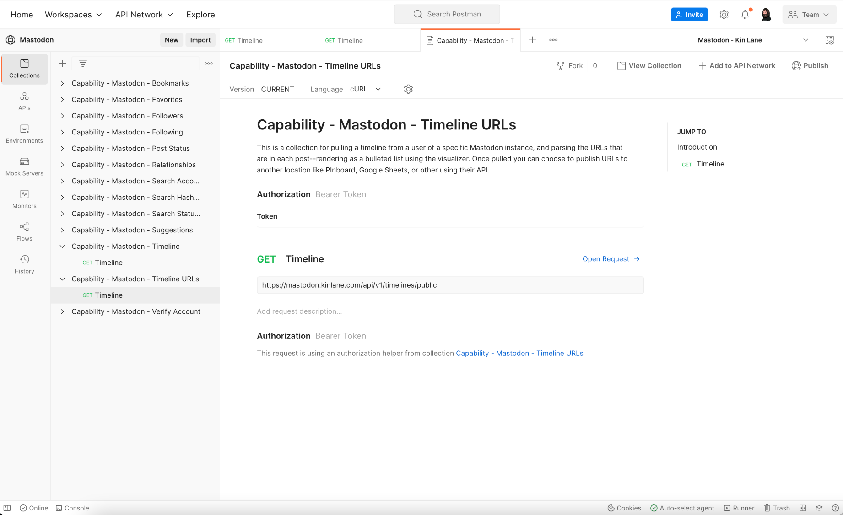This screenshot has width=843, height=515.
Task: Select Capability - Mastodon - Suggestions row
Action: coord(135,230)
